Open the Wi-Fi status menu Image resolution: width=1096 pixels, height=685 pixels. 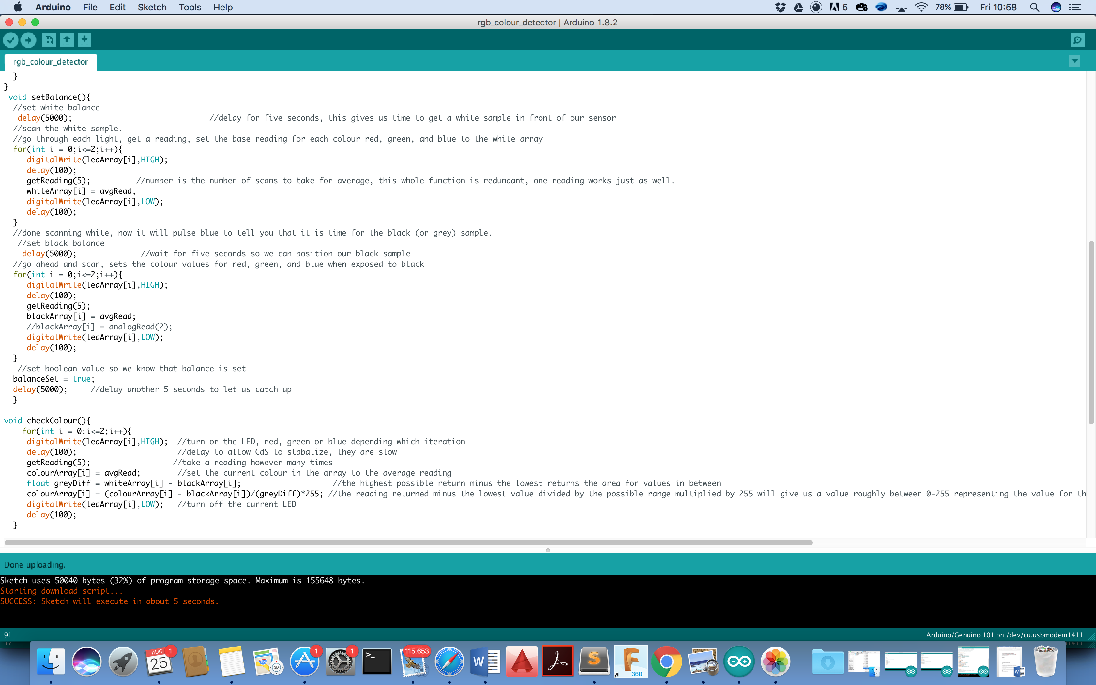(921, 7)
